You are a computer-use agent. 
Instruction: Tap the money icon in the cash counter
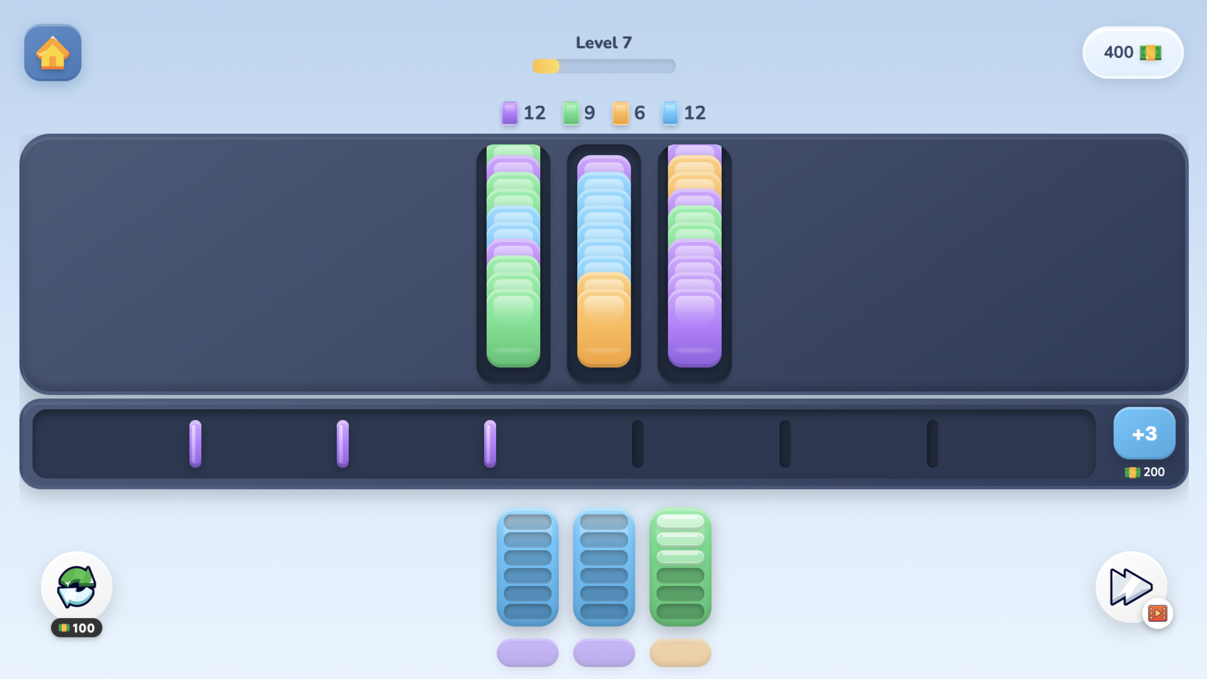coord(1149,52)
